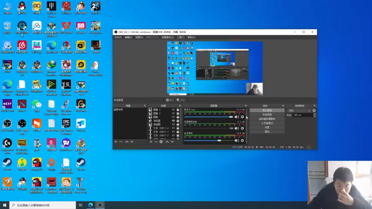Open NZXT CAM desktop icon
The image size is (372, 209).
click(x=7, y=106)
